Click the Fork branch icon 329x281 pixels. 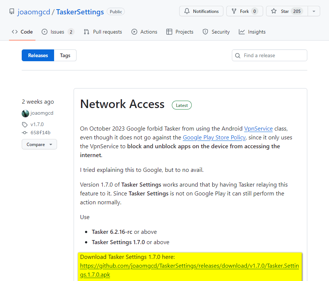[x=234, y=11]
